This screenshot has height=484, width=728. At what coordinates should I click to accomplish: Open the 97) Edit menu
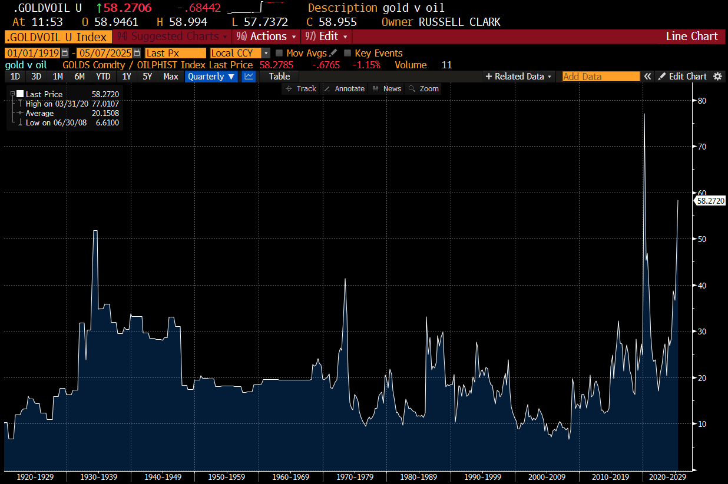326,37
